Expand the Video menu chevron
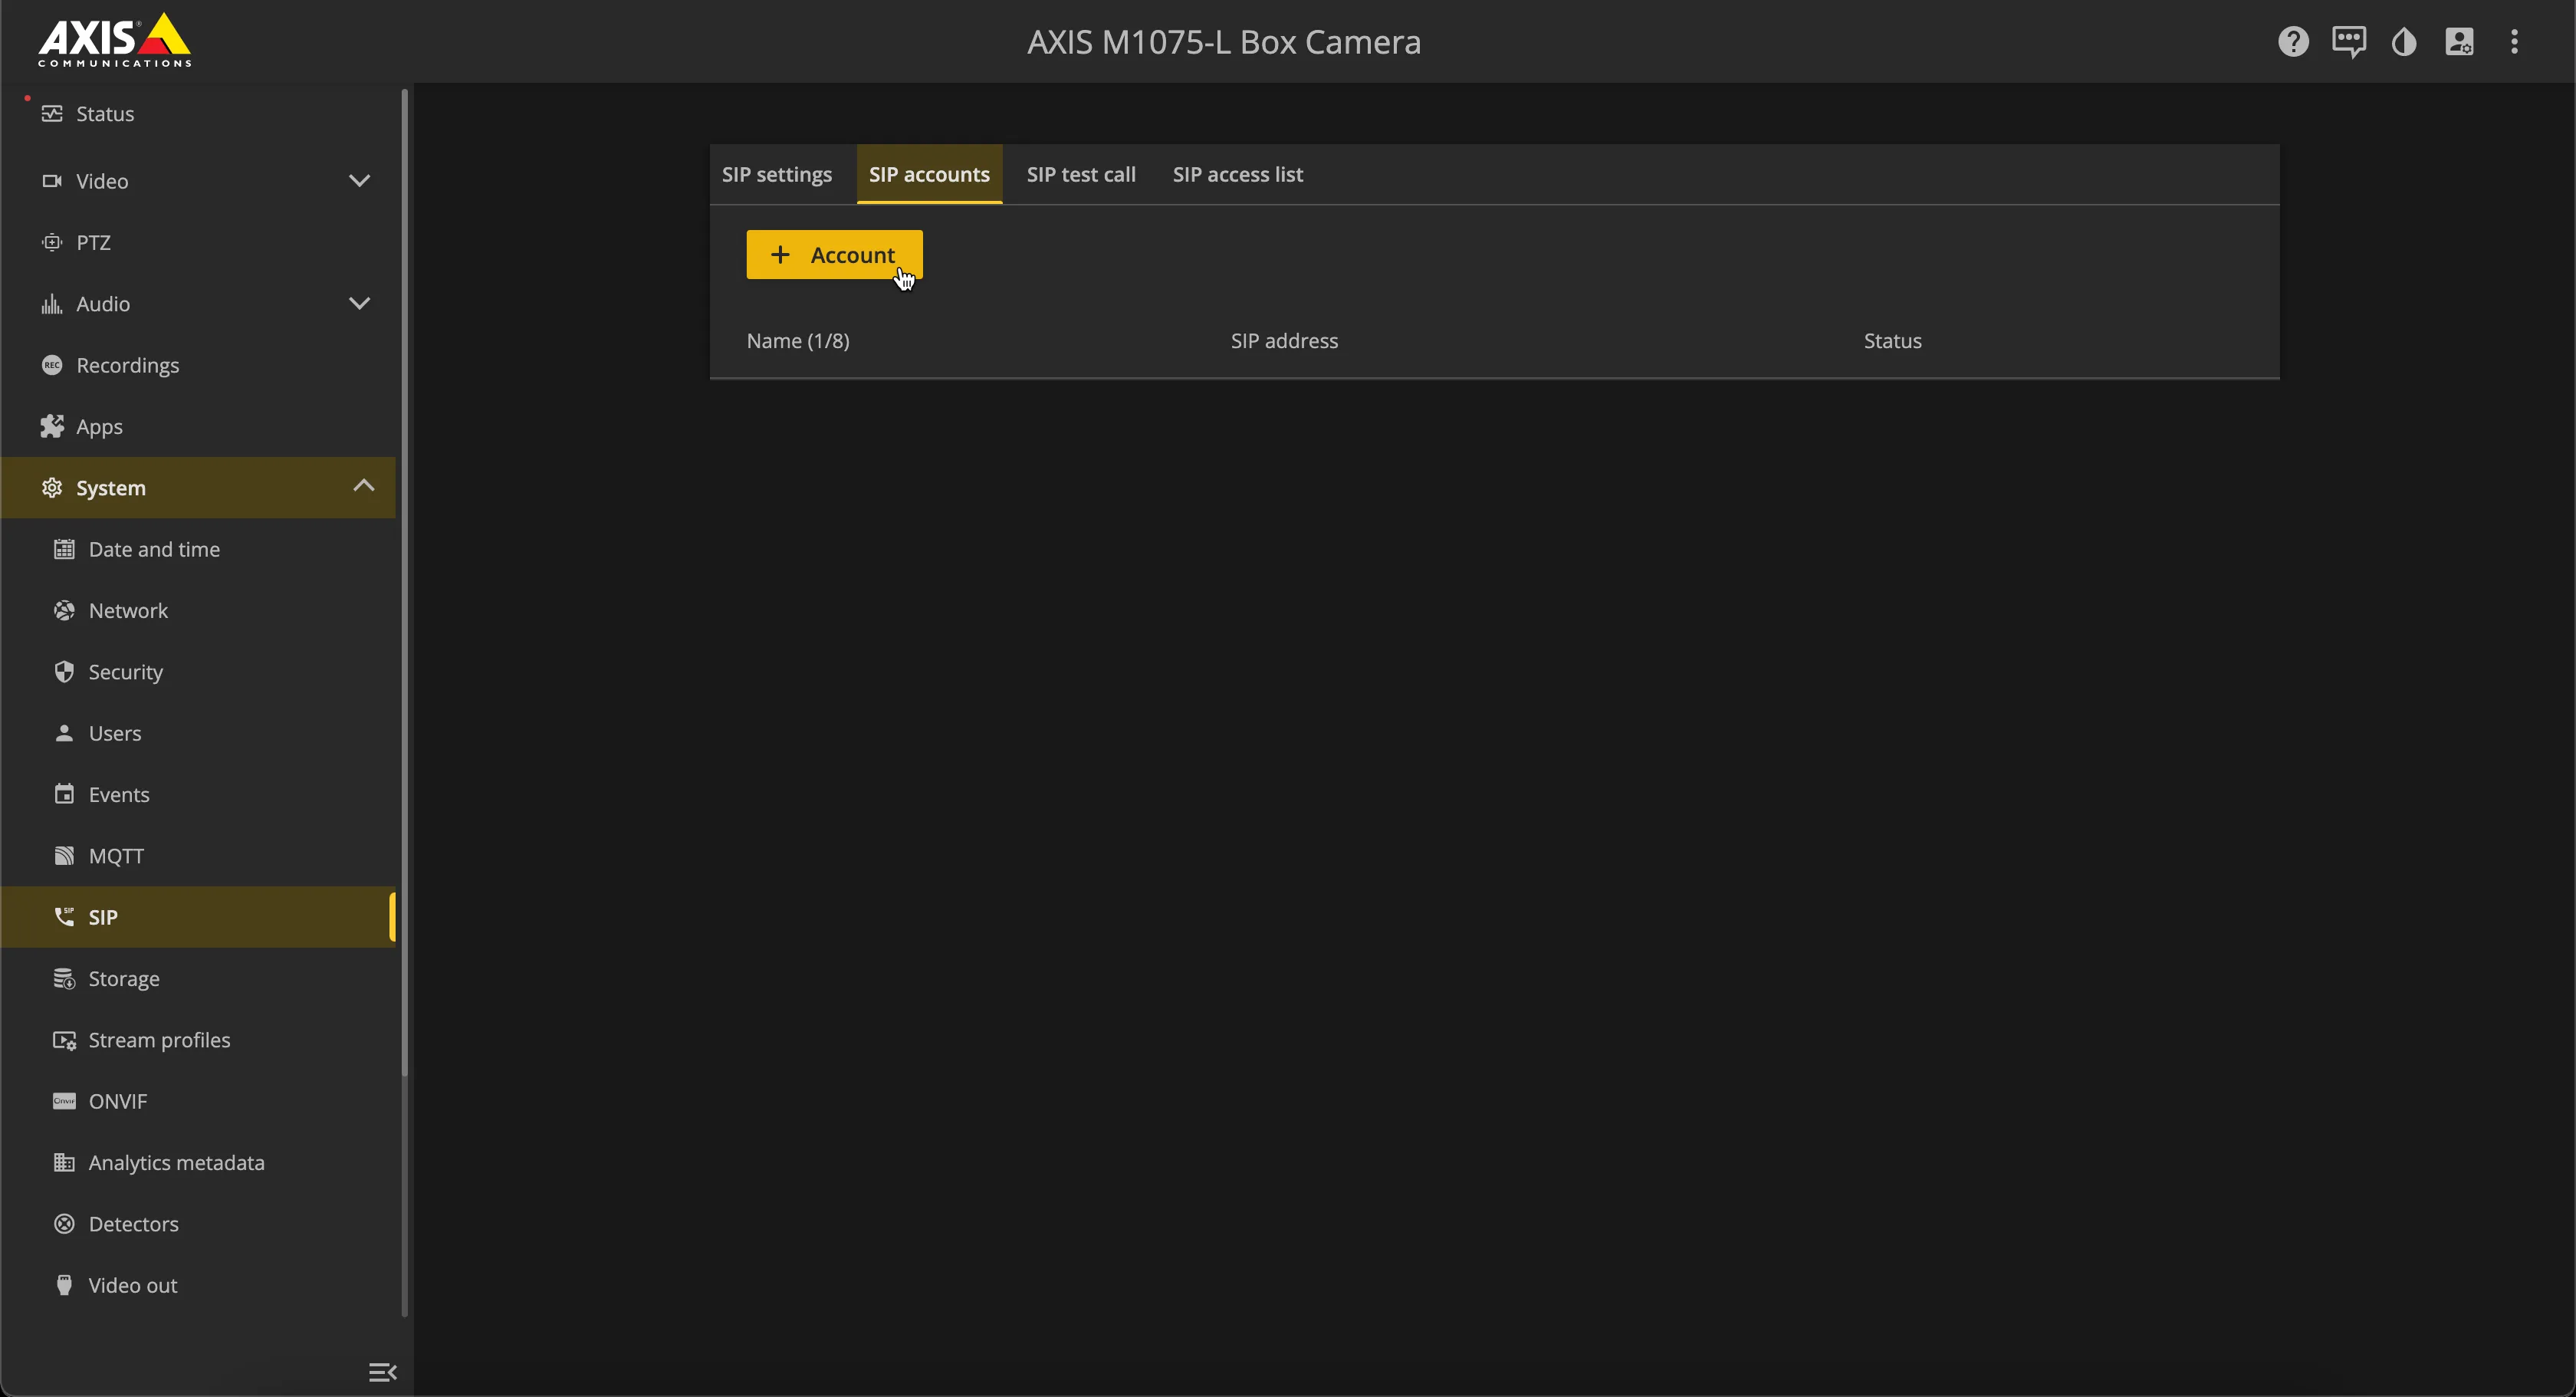2576x1397 pixels. tap(359, 181)
